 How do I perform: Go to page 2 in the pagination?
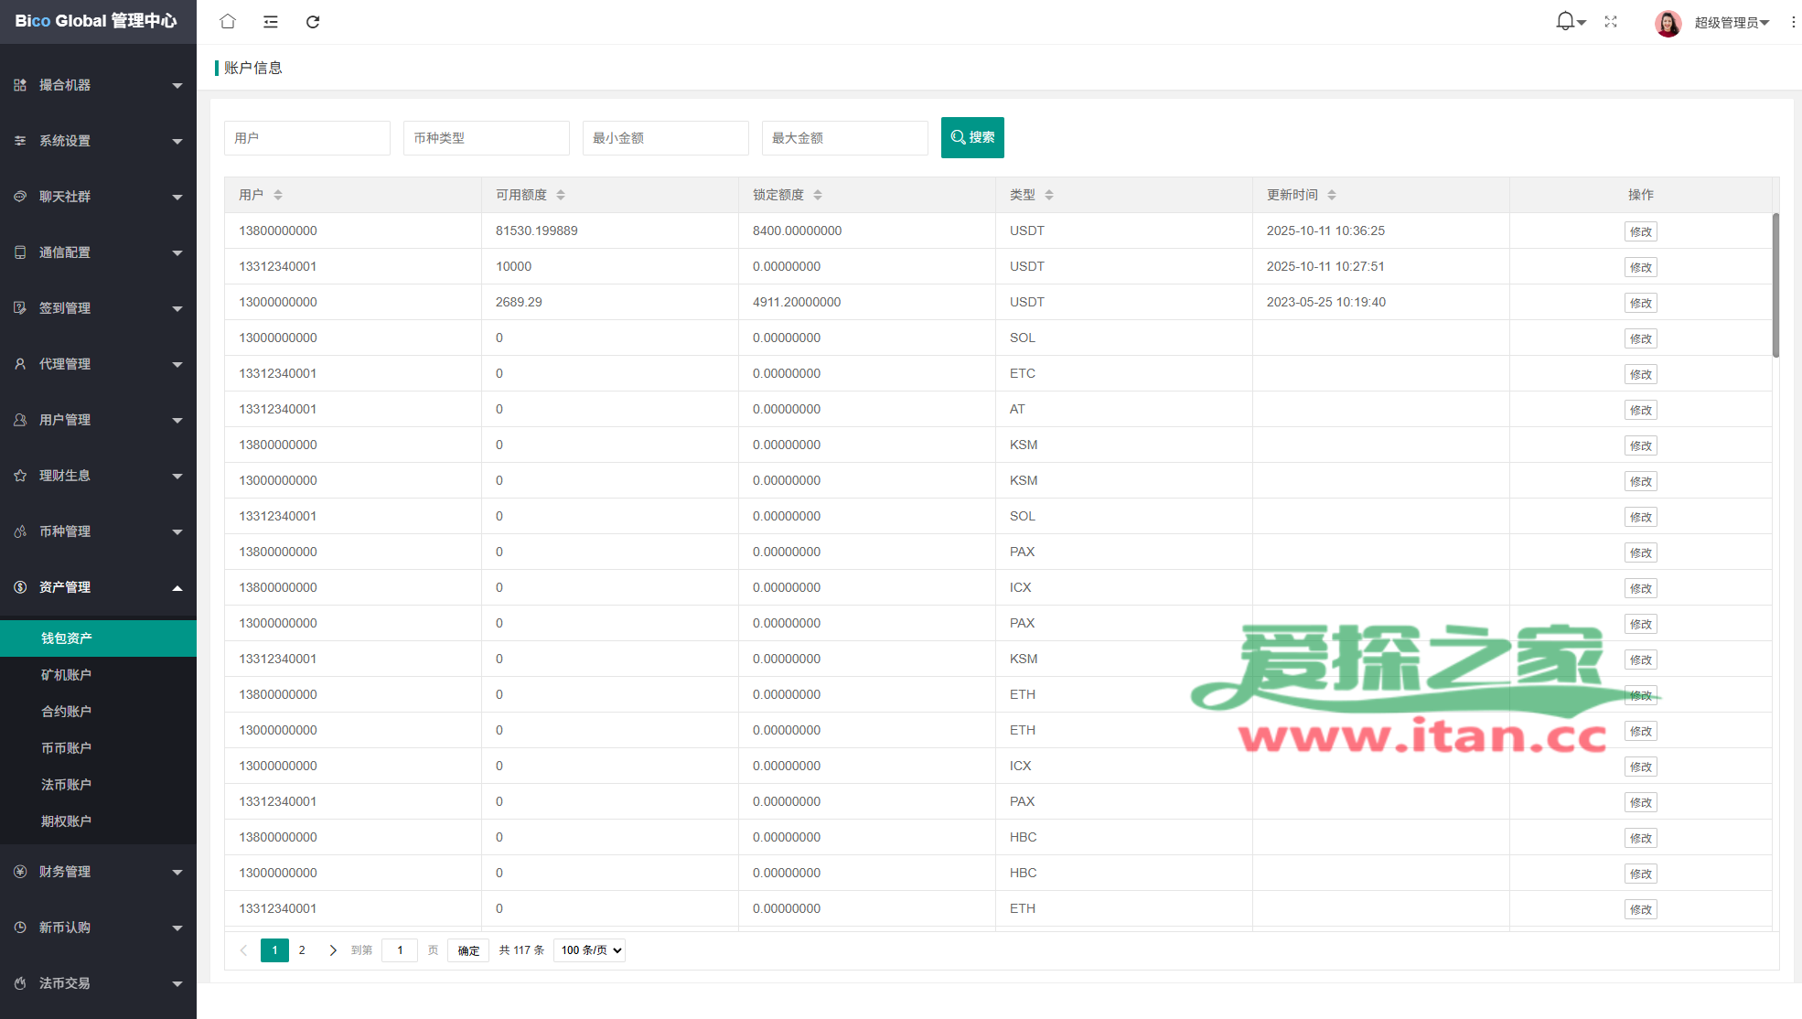click(x=302, y=950)
